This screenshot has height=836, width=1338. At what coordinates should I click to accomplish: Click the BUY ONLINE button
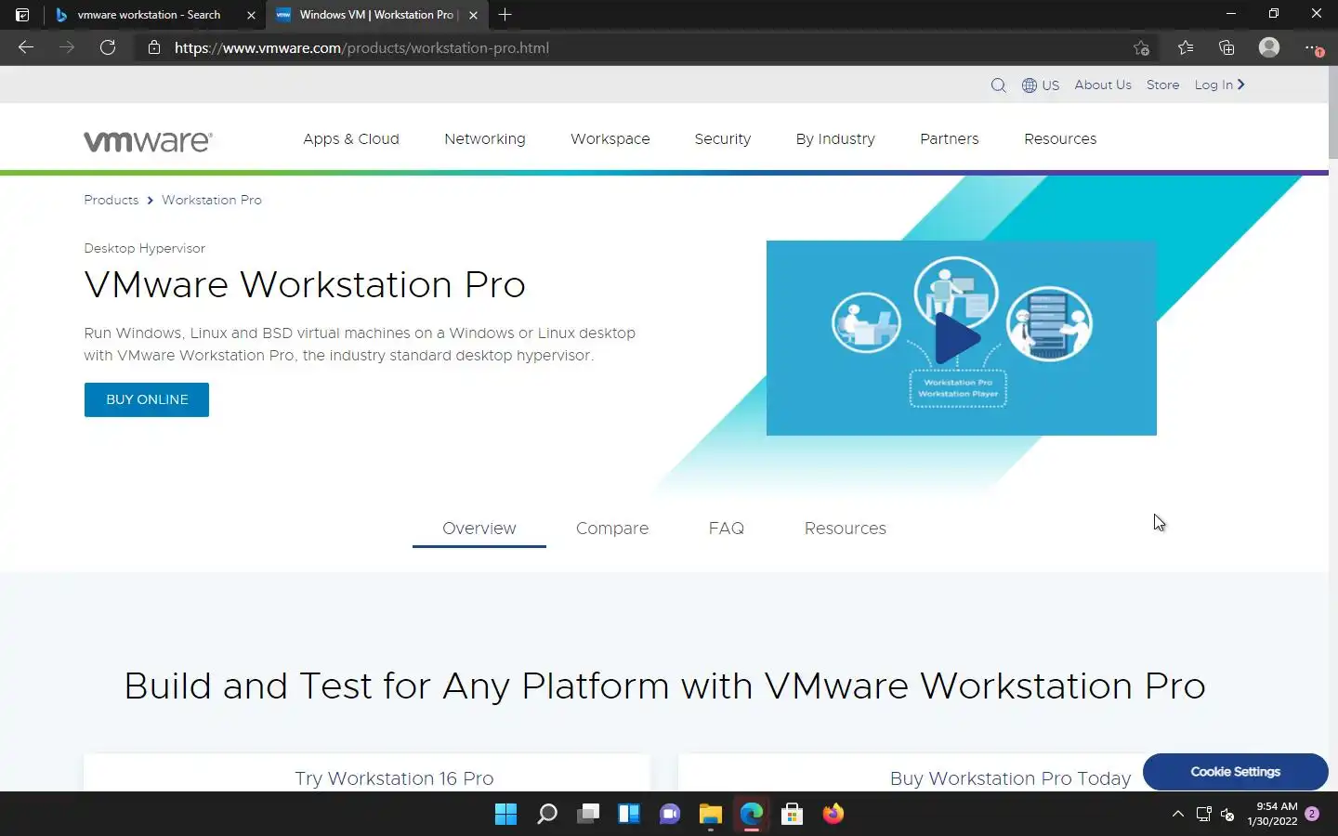pyautogui.click(x=147, y=399)
